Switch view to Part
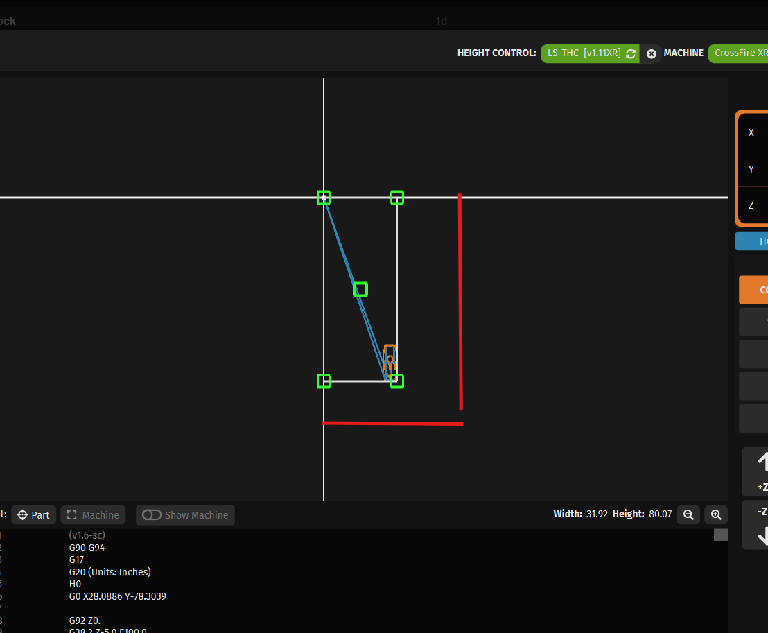 point(34,514)
